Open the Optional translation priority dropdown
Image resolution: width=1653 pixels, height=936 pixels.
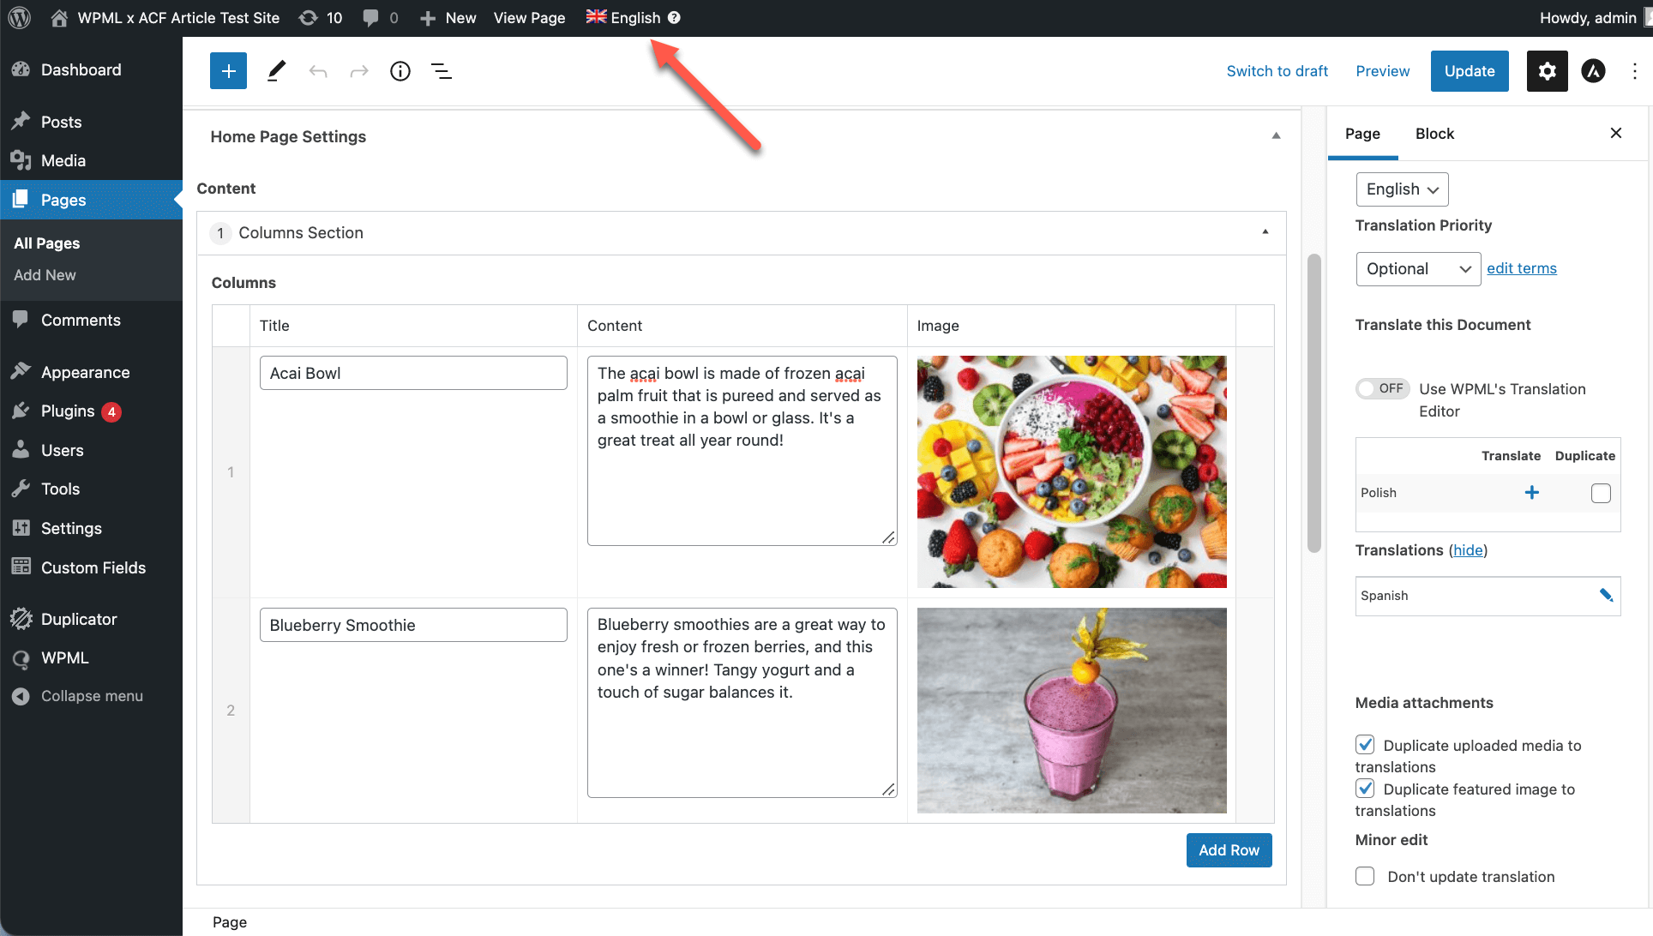pyautogui.click(x=1418, y=269)
